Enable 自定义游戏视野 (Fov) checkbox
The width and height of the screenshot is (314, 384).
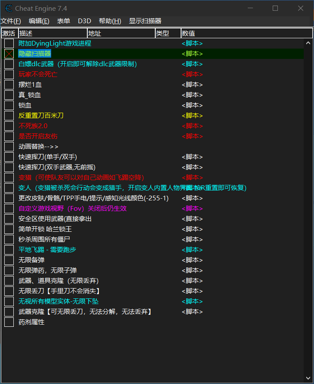click(x=9, y=209)
